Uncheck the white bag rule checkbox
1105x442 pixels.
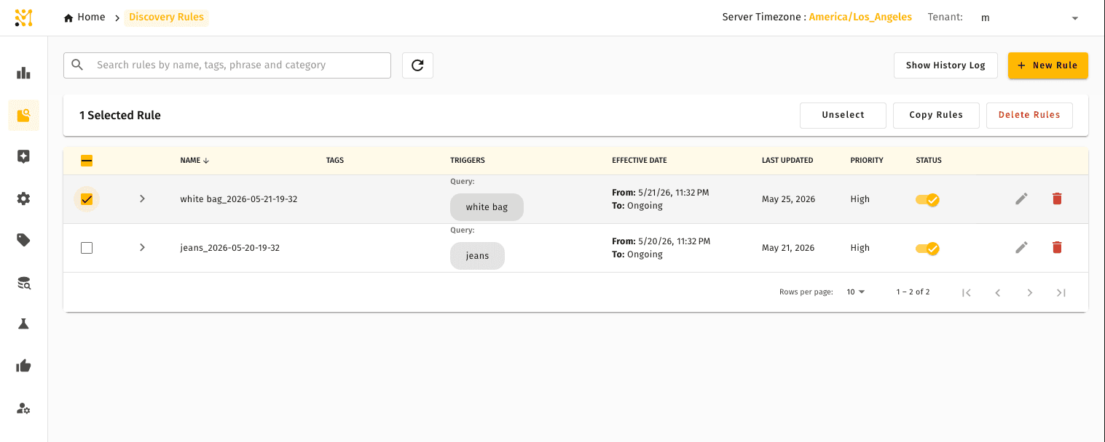[x=87, y=199]
